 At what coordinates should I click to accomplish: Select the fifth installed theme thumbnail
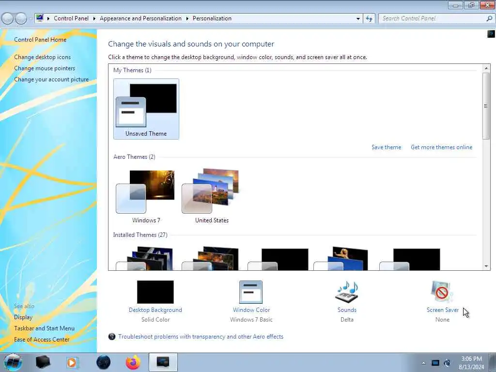click(409, 260)
